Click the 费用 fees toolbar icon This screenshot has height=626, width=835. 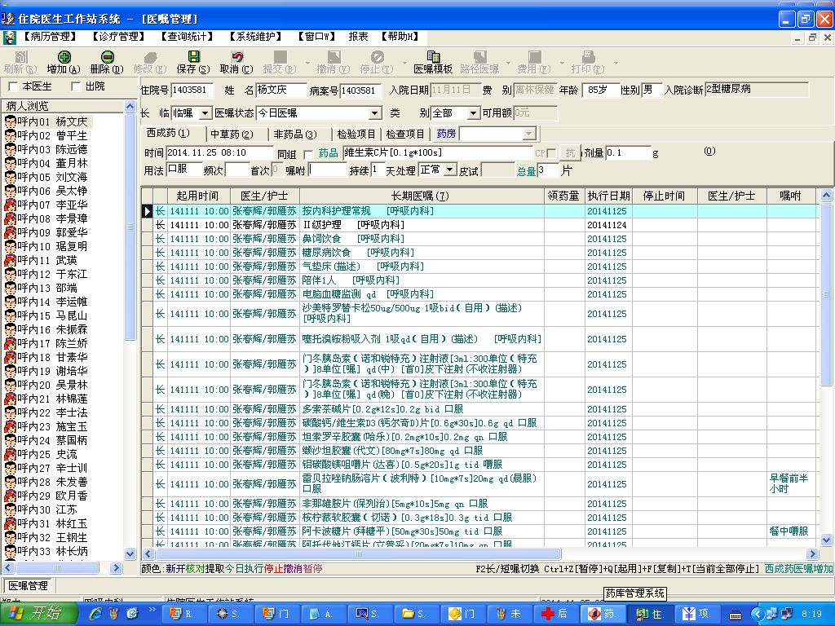535,57
